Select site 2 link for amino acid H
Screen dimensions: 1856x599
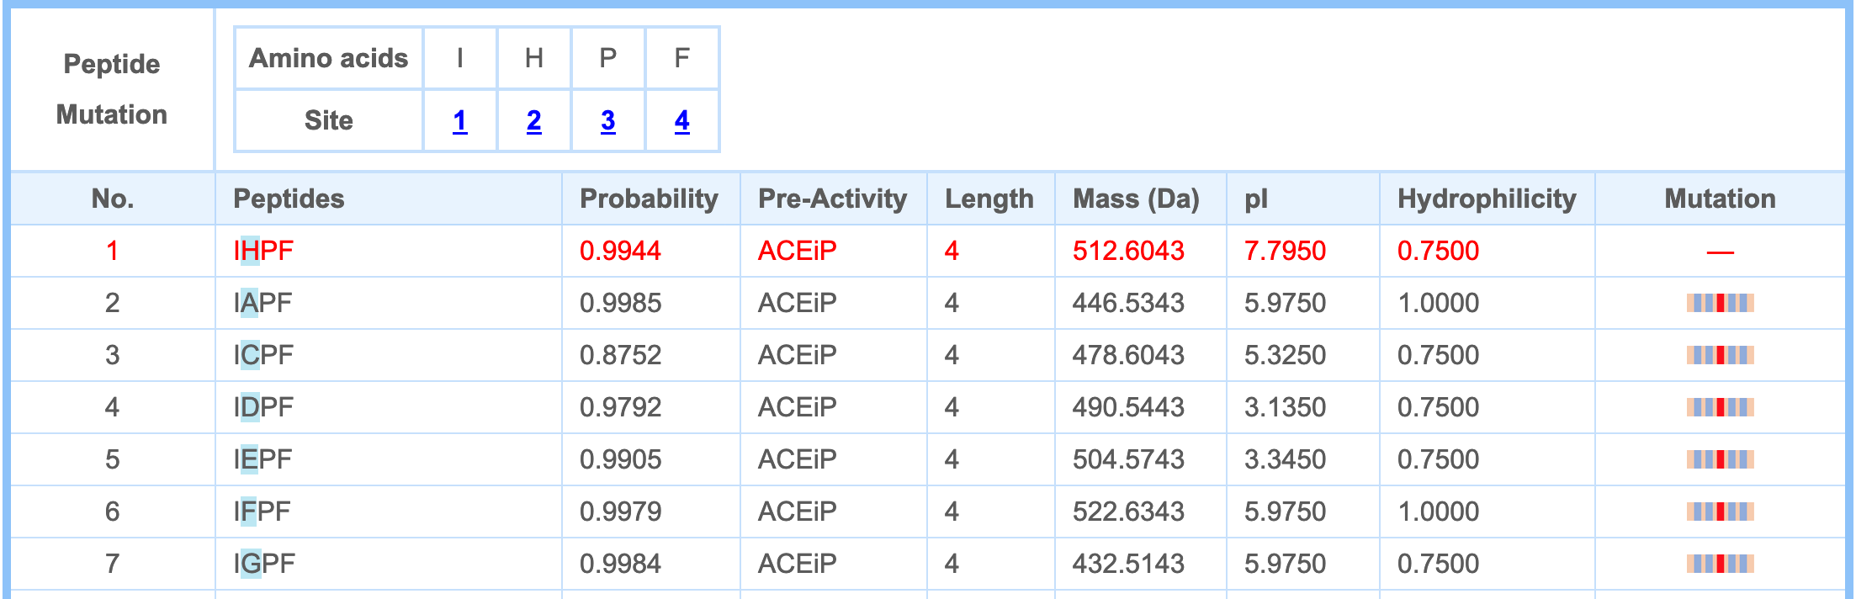point(533,121)
